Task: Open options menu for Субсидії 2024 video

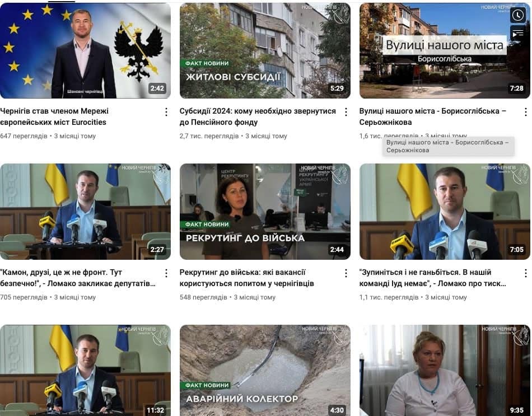Action: pos(346,112)
